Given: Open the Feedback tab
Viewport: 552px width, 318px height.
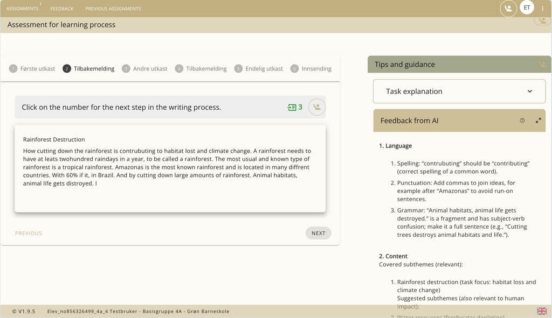Looking at the screenshot, I should pos(62,9).
